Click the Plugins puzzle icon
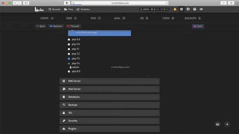The width and height of the screenshot is (239, 134). coord(64,129)
